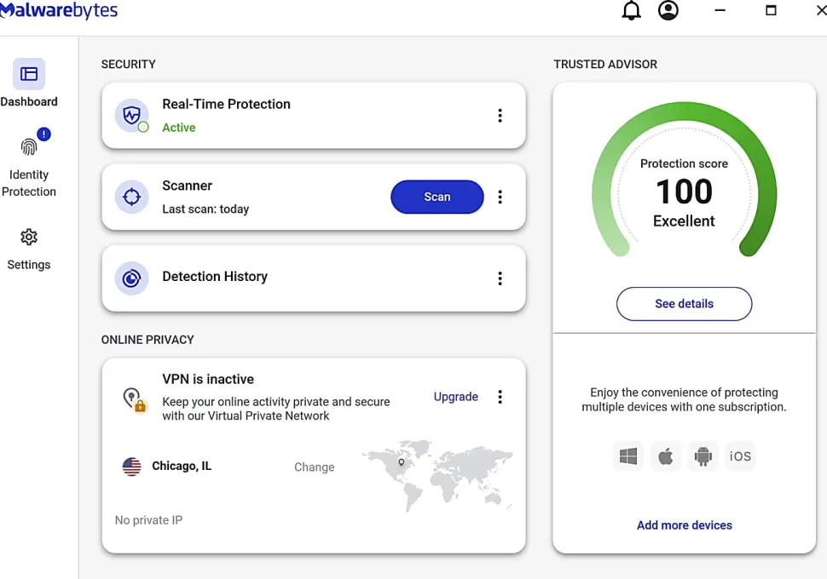Click the VPN description text
The height and width of the screenshot is (579, 827).
276,409
